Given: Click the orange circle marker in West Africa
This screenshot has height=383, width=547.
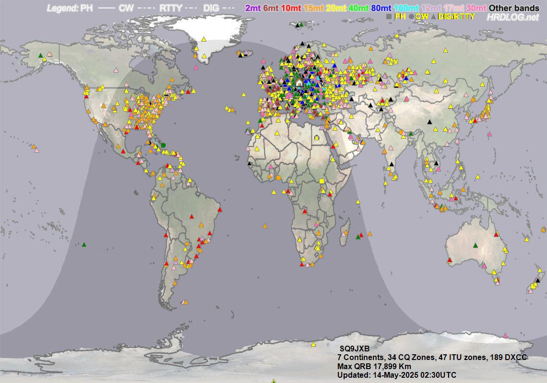Looking at the screenshot, I should click(278, 178).
